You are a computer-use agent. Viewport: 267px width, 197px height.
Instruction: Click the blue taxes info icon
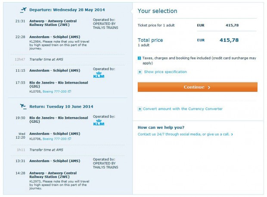pyautogui.click(x=140, y=58)
